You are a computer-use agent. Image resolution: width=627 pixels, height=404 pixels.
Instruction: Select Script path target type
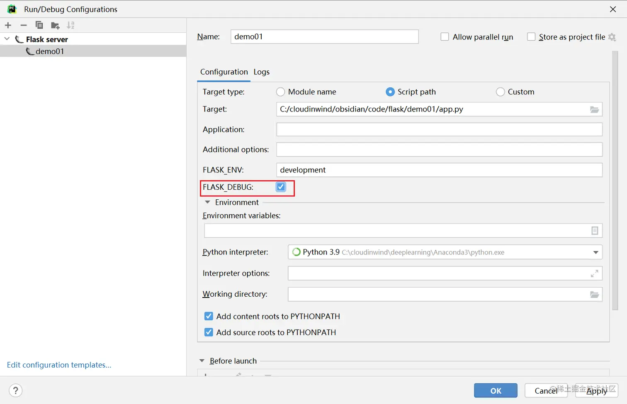[x=390, y=92]
